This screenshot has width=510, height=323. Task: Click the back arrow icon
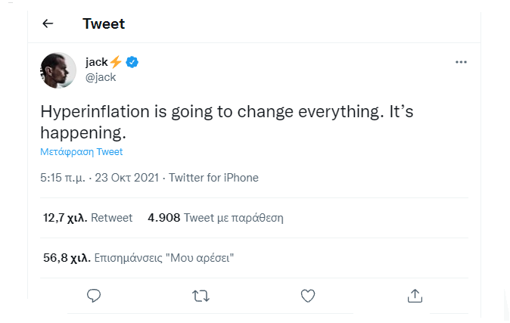coord(48,23)
